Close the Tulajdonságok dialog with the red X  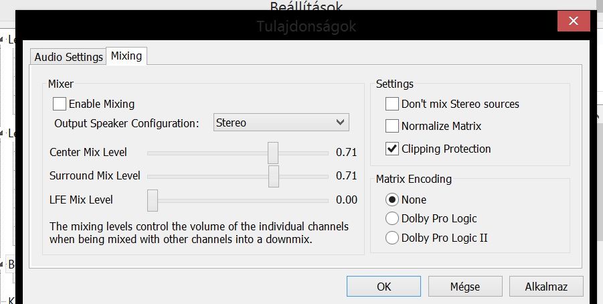574,22
